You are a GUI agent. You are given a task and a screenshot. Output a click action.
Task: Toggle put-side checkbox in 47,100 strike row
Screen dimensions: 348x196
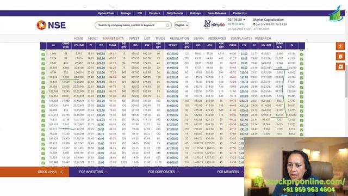coord(302,120)
